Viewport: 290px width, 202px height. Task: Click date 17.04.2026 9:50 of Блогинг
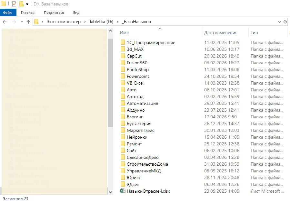[x=220, y=117]
